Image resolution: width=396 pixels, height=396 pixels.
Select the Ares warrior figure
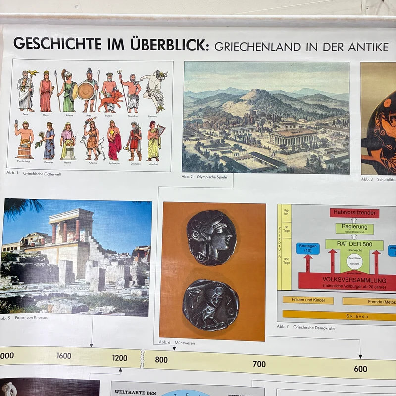tap(89, 91)
